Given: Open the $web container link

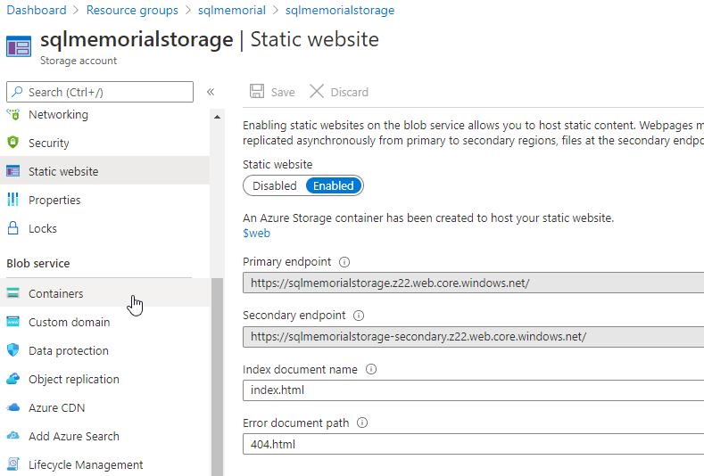Looking at the screenshot, I should [256, 234].
